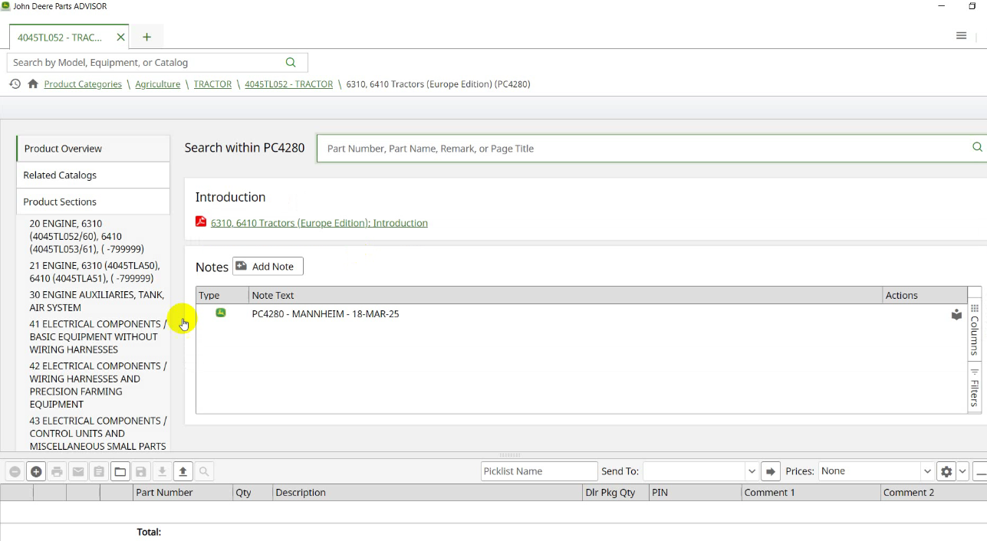The height and width of the screenshot is (541, 987).
Task: Open a picklist with the folder icon
Action: click(x=120, y=472)
